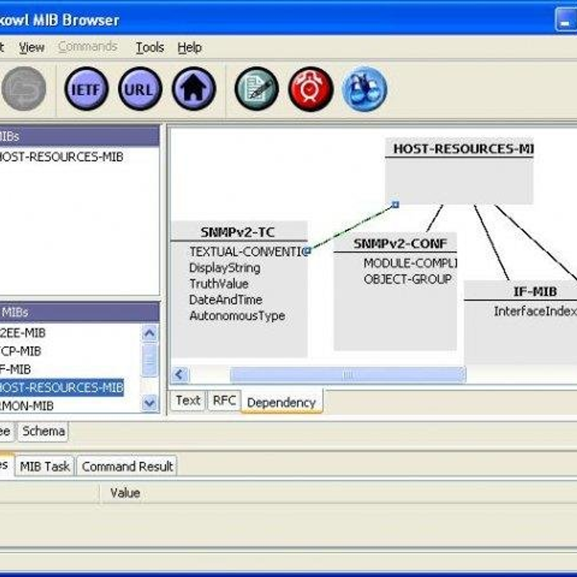Click the Value column header
The width and height of the screenshot is (577, 577).
click(125, 492)
